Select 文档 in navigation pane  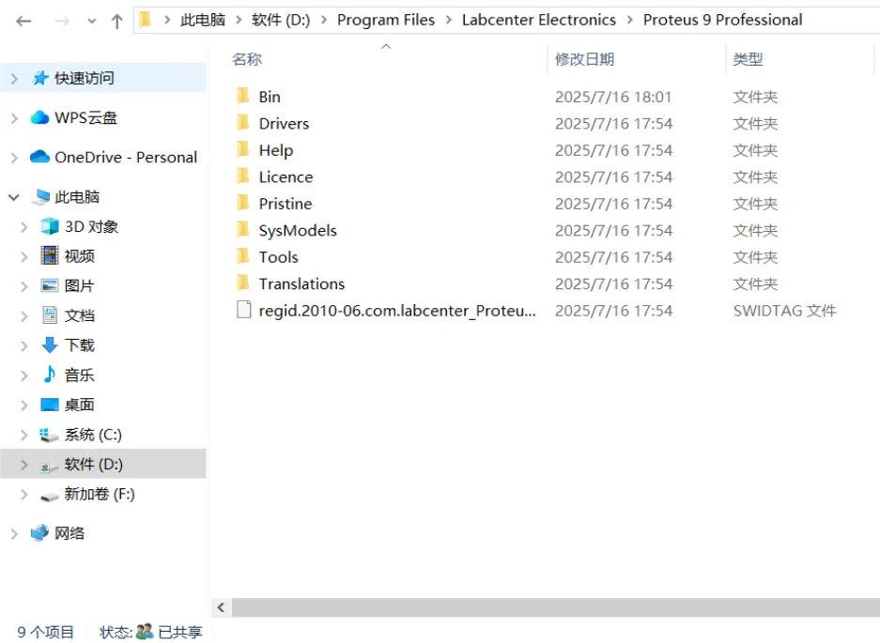click(80, 315)
